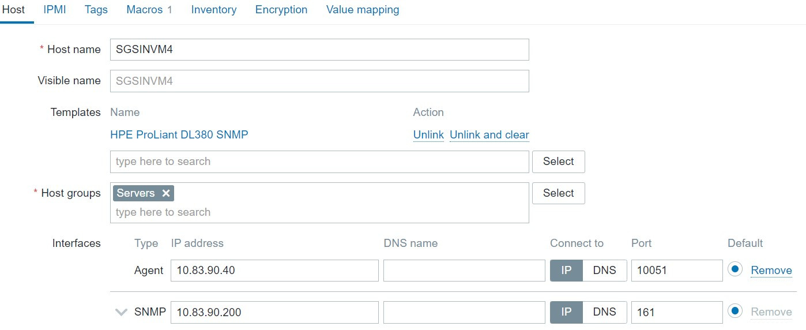
Task: Switch SNMP interface to connect via DNS
Action: click(604, 312)
